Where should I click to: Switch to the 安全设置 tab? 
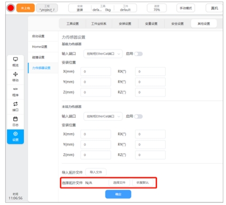coord(177,23)
